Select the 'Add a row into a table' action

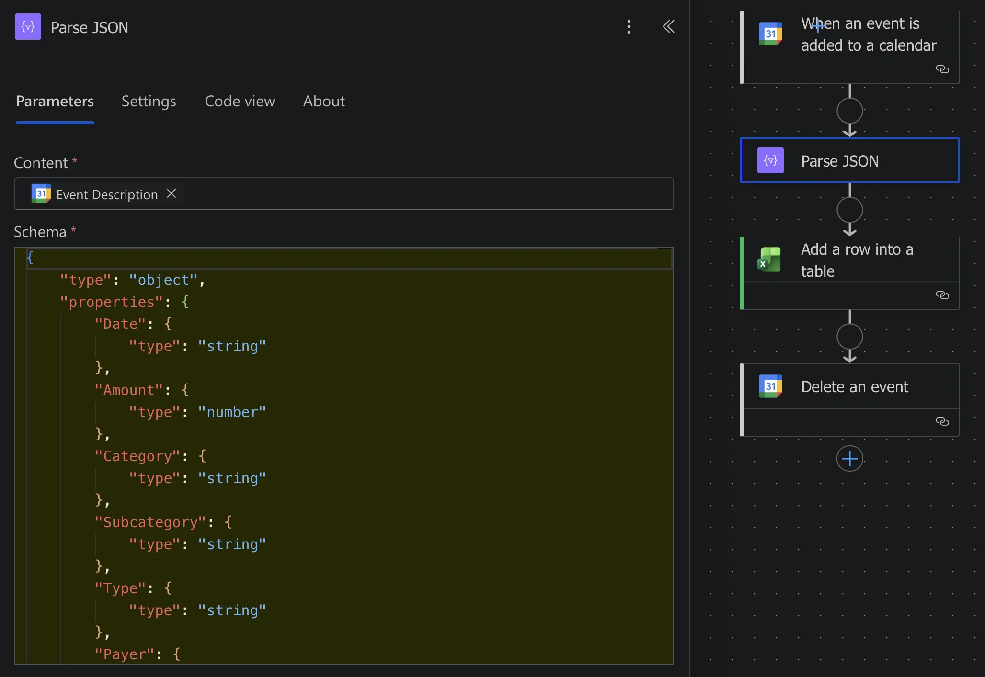[x=849, y=273]
